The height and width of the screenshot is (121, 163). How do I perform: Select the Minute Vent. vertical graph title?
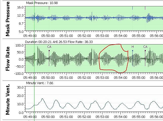tap(8, 100)
